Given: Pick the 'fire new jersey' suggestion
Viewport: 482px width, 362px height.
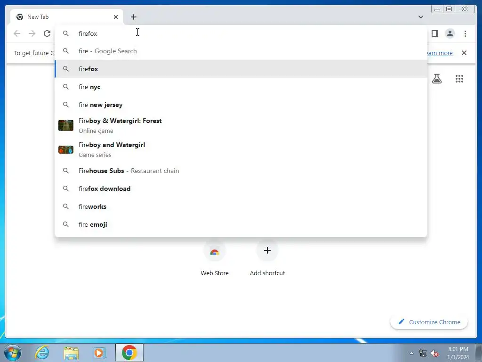Looking at the screenshot, I should 241,105.
